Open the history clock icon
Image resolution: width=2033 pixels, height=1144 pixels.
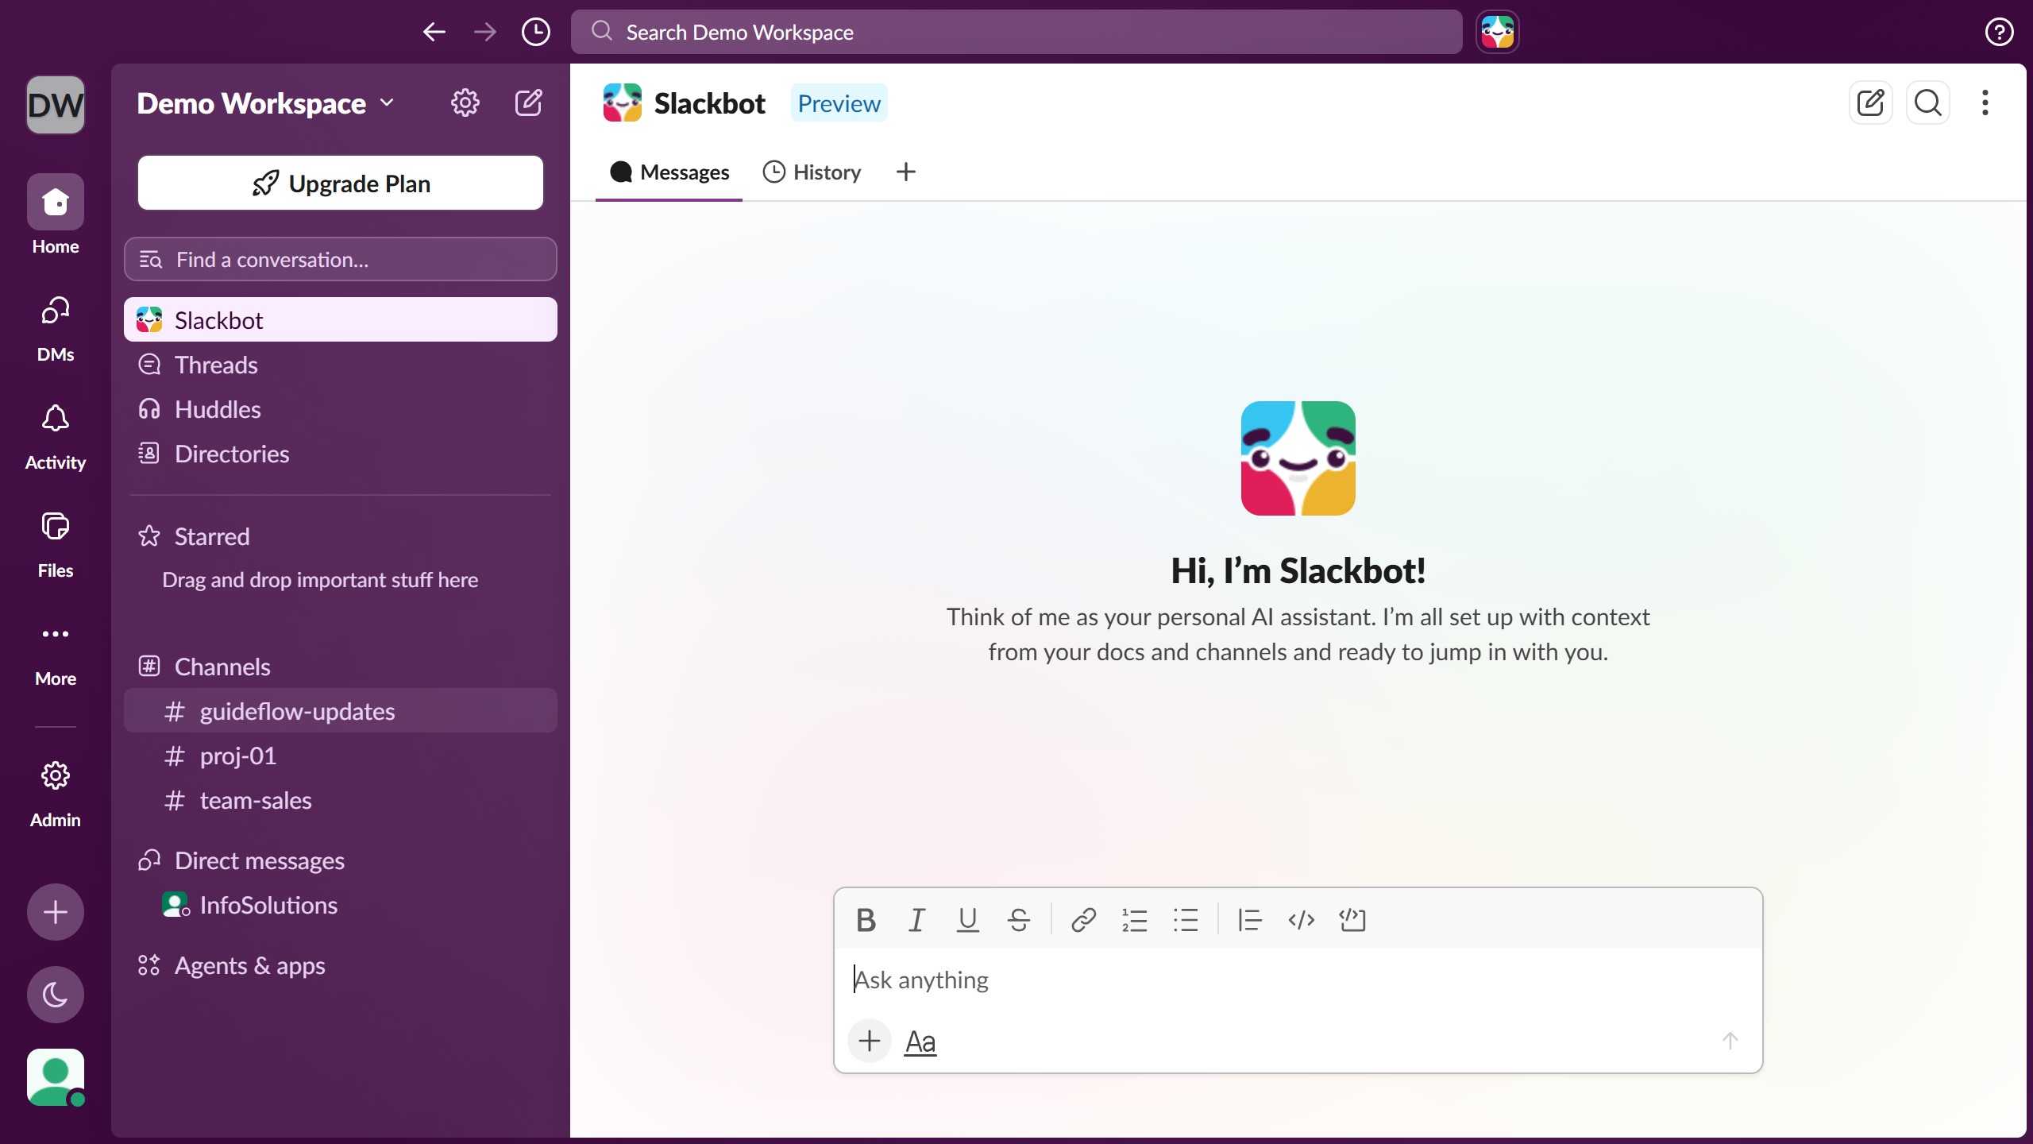(535, 32)
